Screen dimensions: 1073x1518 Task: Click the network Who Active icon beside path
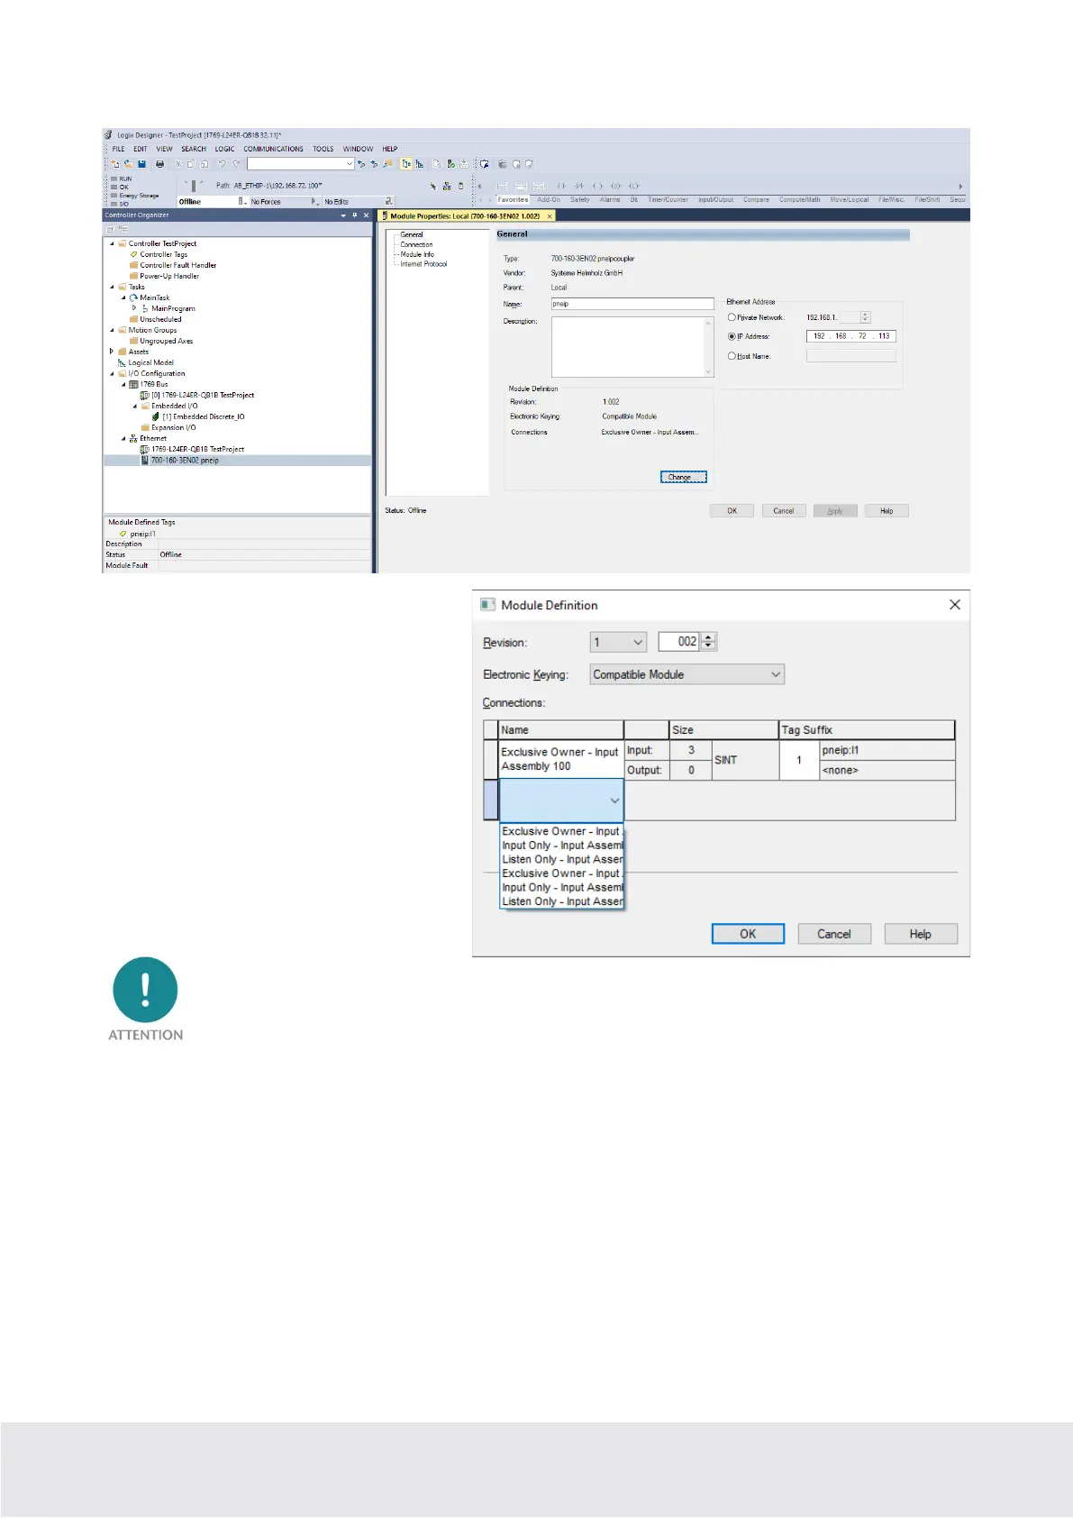coord(447,187)
